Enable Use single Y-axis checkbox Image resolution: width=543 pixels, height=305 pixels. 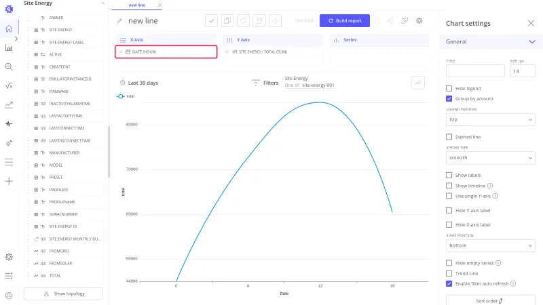coord(449,196)
